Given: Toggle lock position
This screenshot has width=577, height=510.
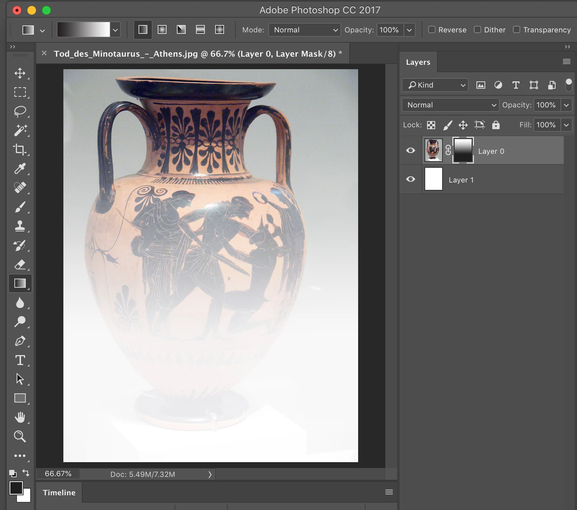Looking at the screenshot, I should [x=463, y=125].
